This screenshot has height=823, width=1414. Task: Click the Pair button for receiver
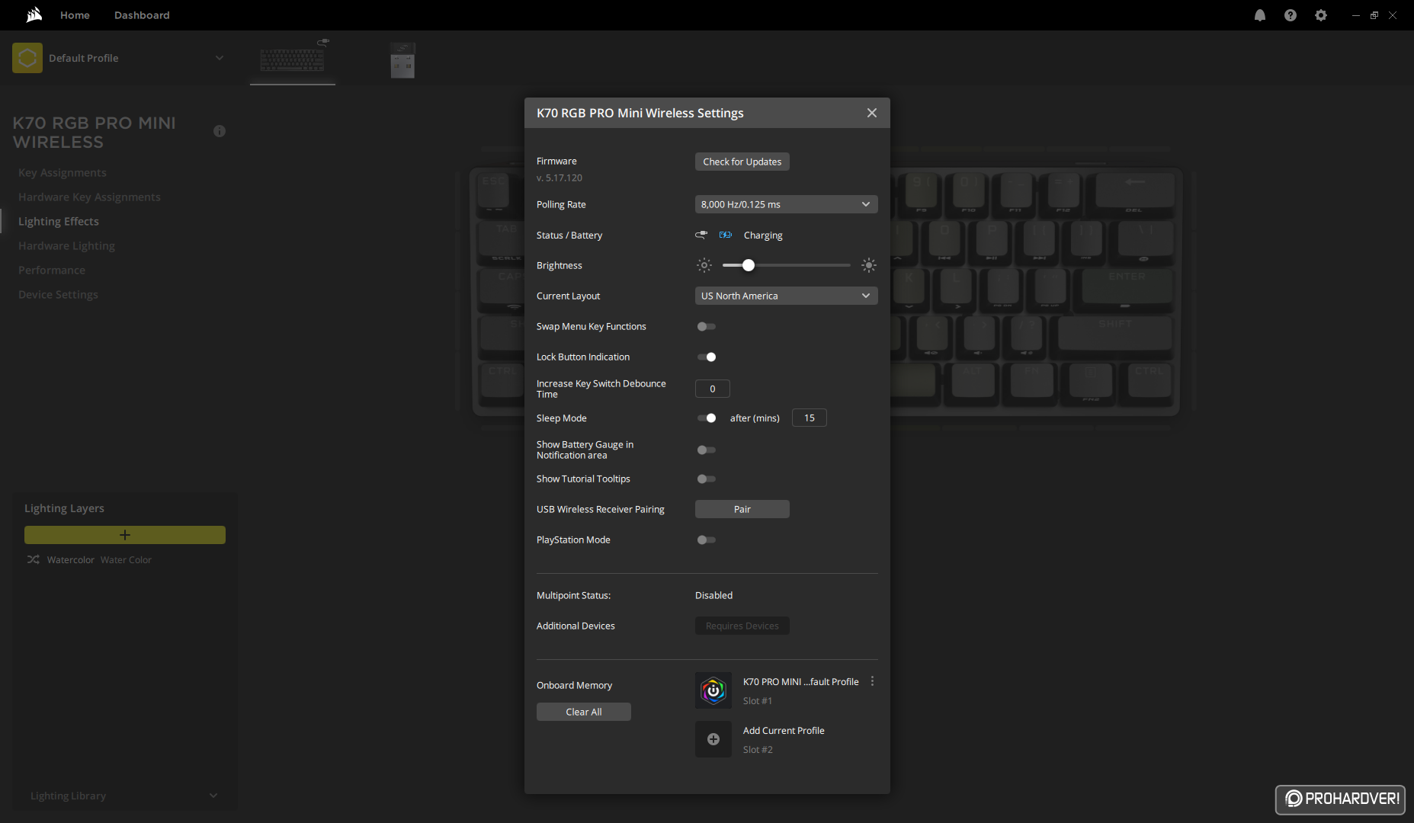point(742,509)
